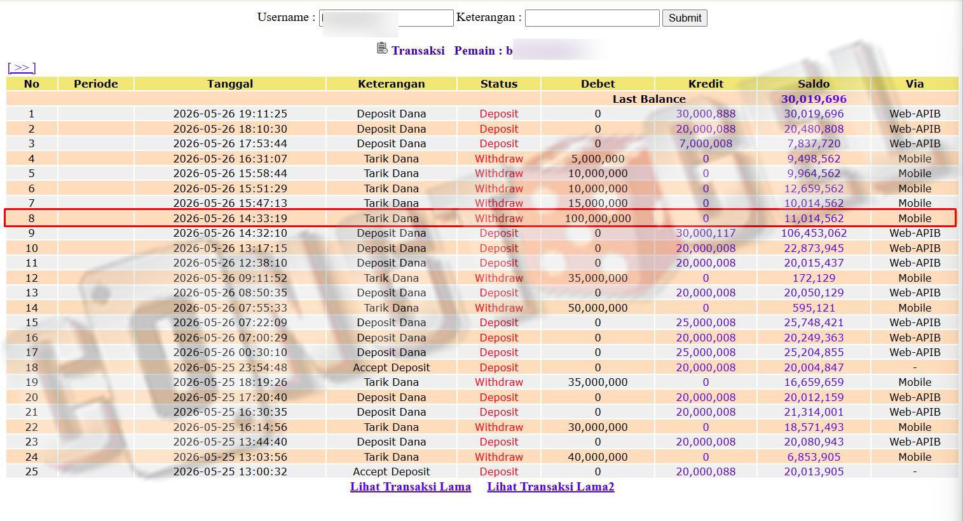Click saldo value 21,314,001
963x521 pixels.
814,412
